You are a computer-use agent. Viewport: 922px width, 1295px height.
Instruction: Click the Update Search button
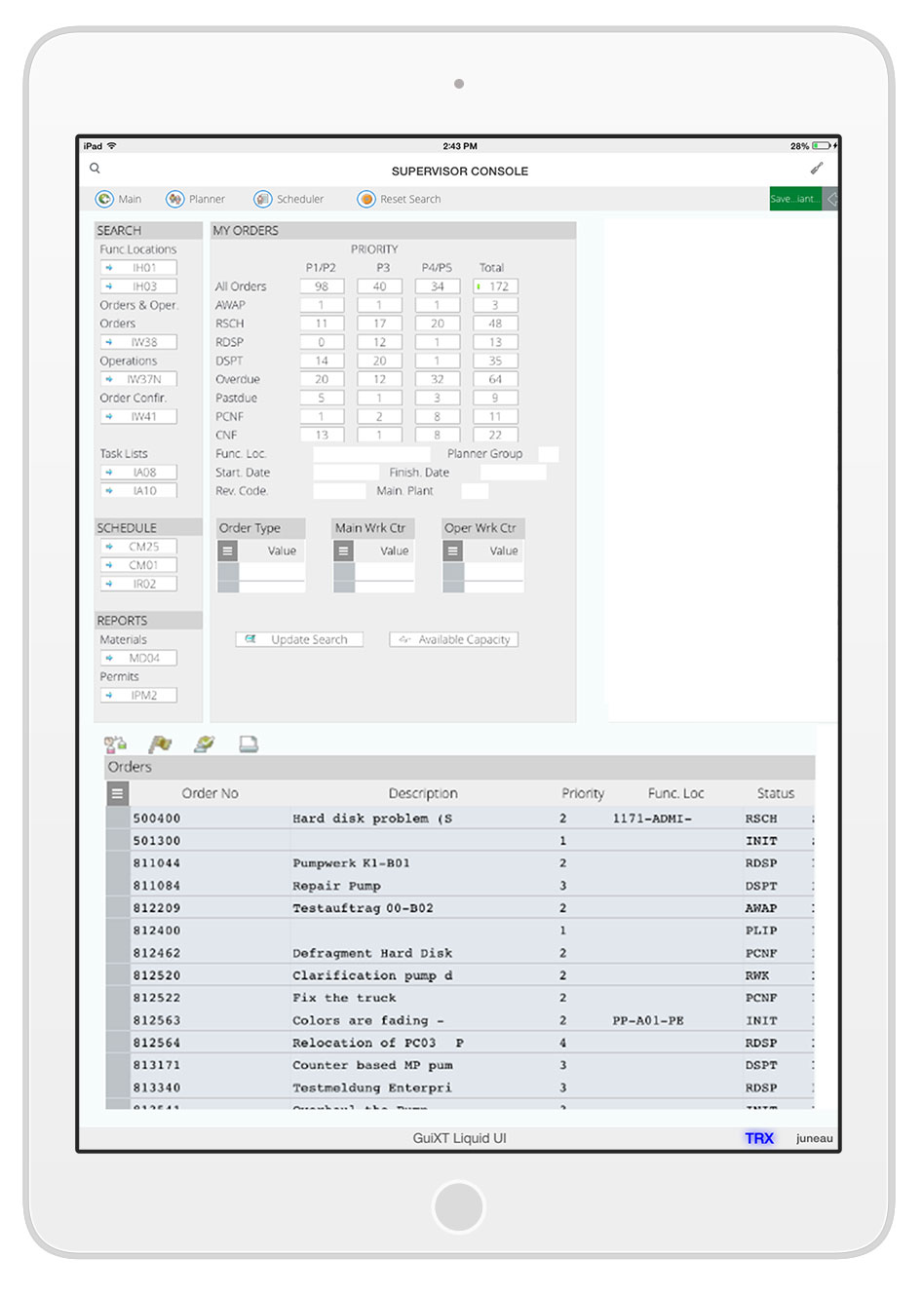click(299, 639)
